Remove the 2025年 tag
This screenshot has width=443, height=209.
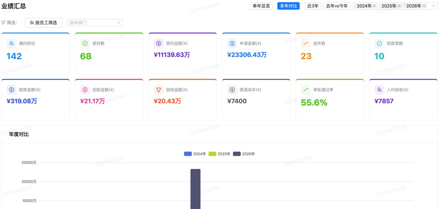399,6
